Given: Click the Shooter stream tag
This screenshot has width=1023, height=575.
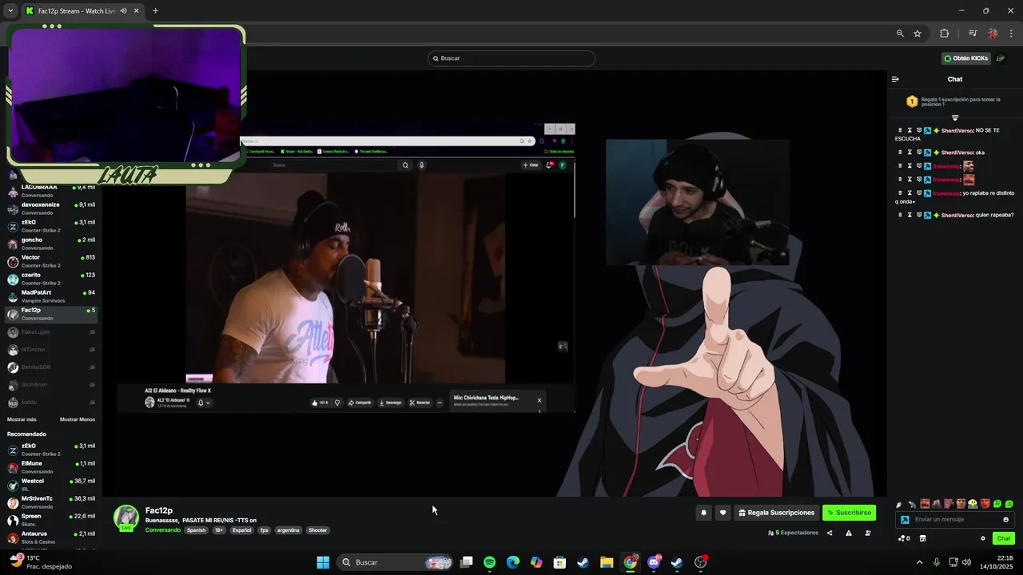Looking at the screenshot, I should click(x=317, y=530).
